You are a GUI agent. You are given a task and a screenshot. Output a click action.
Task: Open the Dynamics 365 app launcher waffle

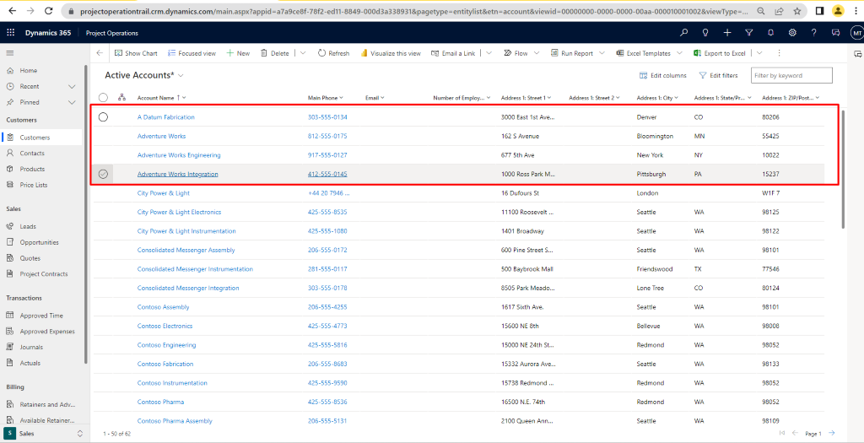11,33
